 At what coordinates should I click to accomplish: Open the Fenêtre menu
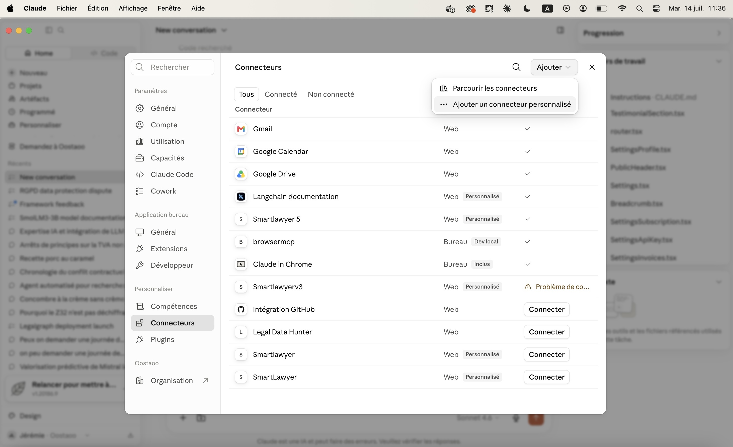(169, 8)
